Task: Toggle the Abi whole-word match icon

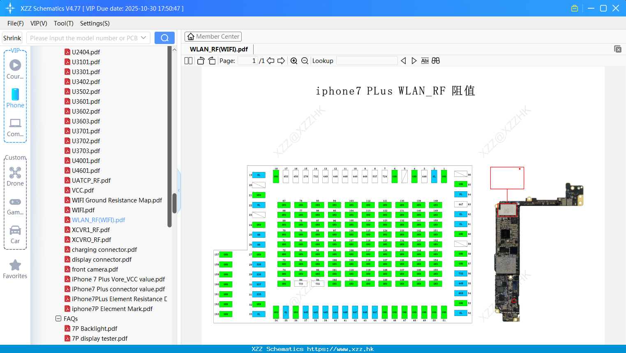Action: [x=425, y=60]
